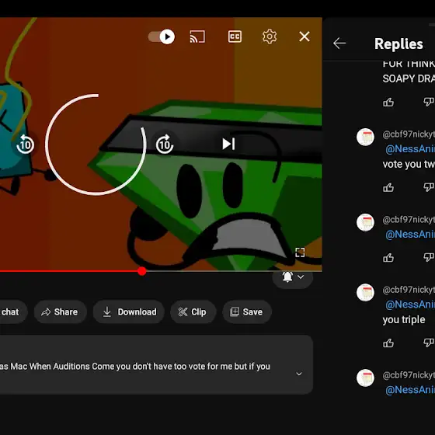Image resolution: width=435 pixels, height=435 pixels.
Task: Open @cbf97nicky username above 'you triple'
Action: point(409,290)
